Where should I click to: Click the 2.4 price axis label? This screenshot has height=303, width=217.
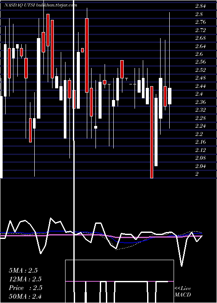click(199, 94)
